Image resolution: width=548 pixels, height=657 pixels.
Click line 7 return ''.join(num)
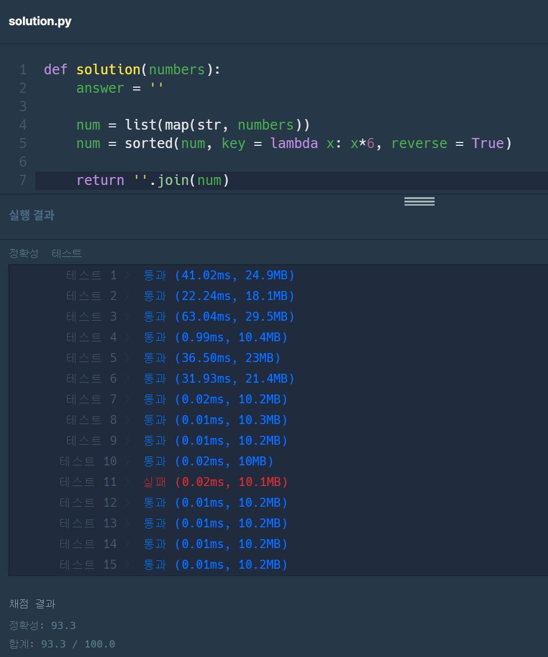[x=153, y=180]
